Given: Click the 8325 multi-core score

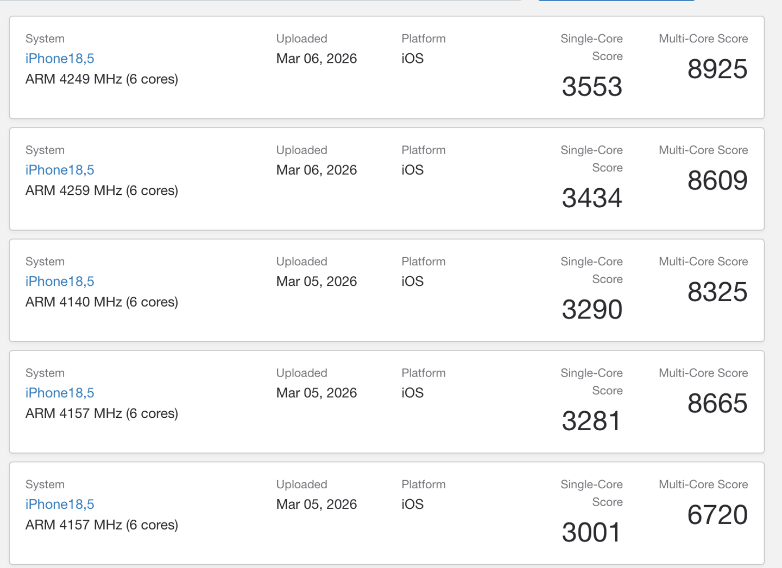Looking at the screenshot, I should [717, 292].
